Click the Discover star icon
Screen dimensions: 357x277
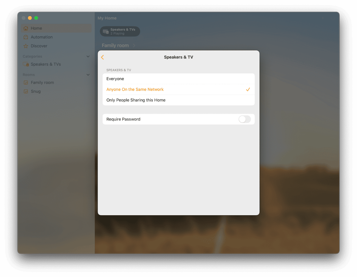[x=26, y=46]
